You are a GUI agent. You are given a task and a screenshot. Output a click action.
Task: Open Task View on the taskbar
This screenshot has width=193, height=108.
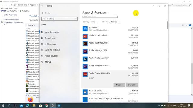(15, 105)
